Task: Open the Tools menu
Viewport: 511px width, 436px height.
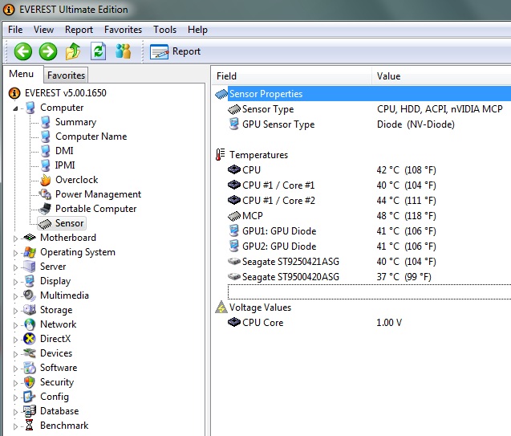Action: point(165,30)
